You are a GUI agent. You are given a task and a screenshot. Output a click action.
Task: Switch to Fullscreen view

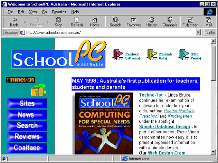click(x=190, y=22)
